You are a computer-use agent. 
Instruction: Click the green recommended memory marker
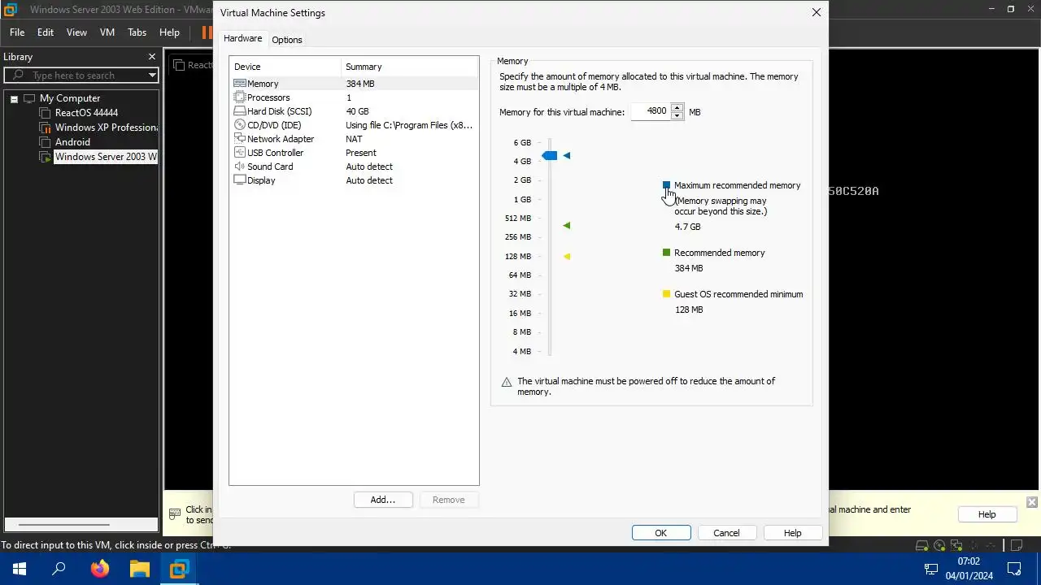[567, 225]
